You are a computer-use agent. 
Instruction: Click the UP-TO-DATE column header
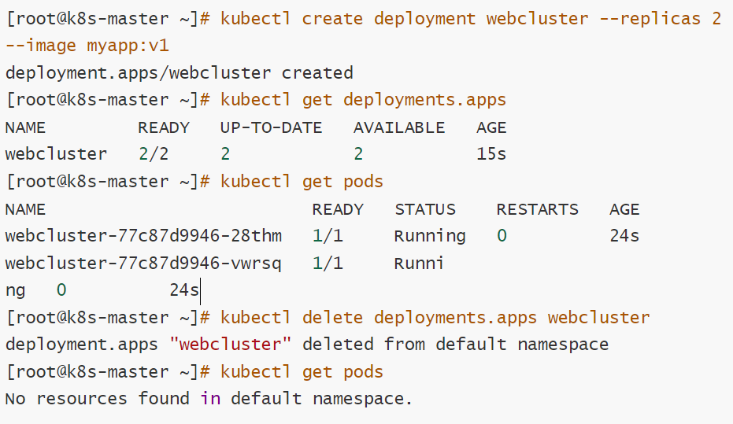[x=271, y=127]
